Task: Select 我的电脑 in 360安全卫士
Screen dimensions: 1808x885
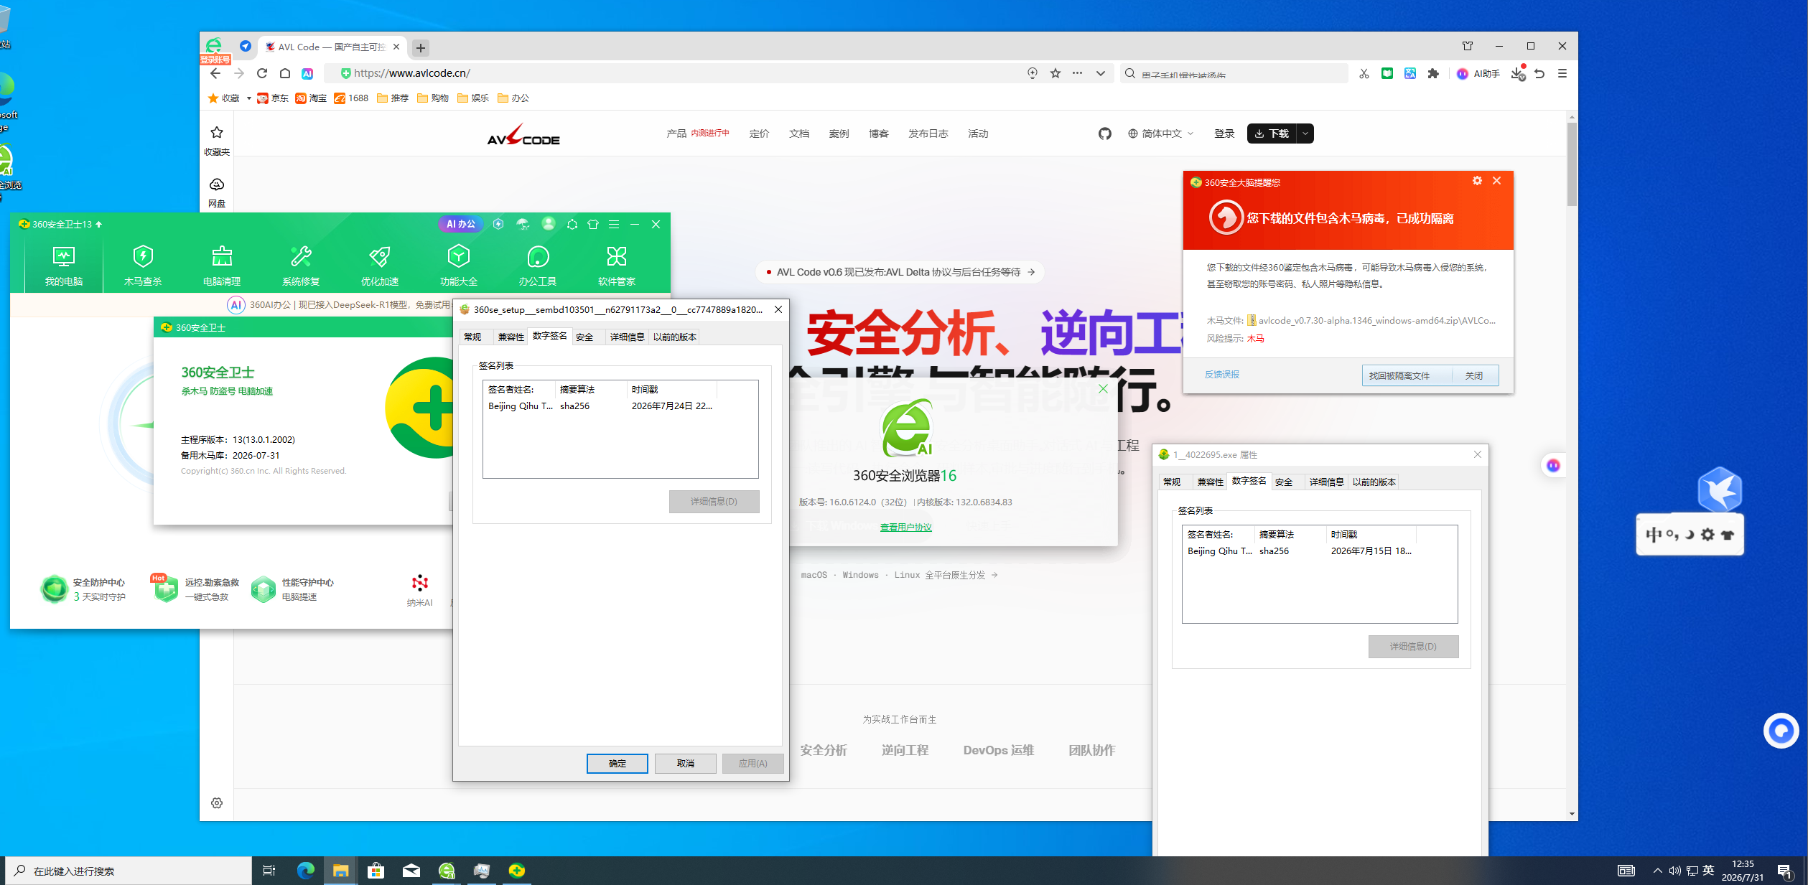Action: [64, 265]
